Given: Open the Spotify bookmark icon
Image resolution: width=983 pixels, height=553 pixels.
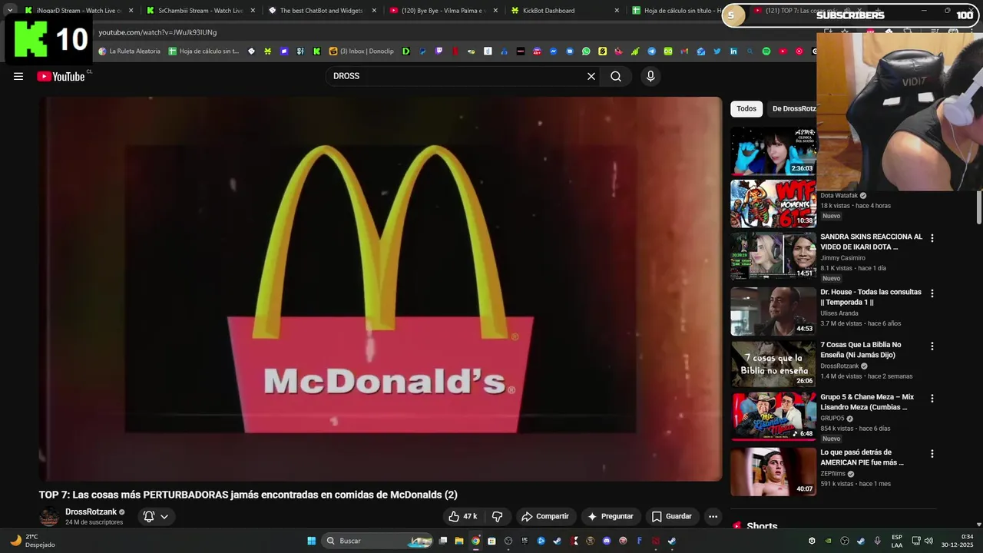Looking at the screenshot, I should (766, 51).
